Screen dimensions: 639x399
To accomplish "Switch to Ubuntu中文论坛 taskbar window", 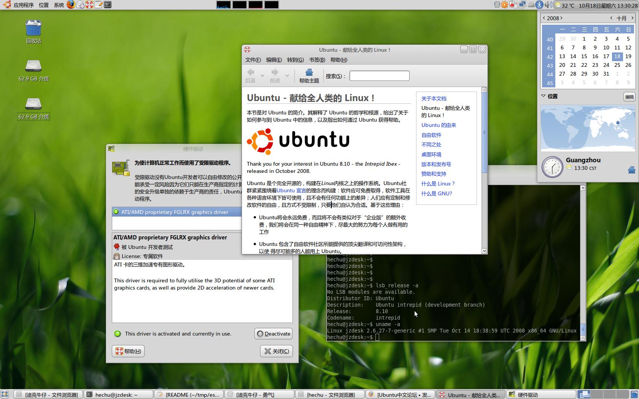I will pyautogui.click(x=400, y=394).
